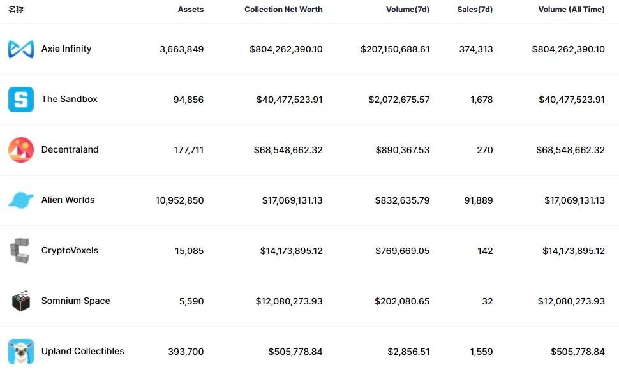Image resolution: width=619 pixels, height=374 pixels.
Task: Click the Upland Collectibles llama icon
Action: point(21,352)
